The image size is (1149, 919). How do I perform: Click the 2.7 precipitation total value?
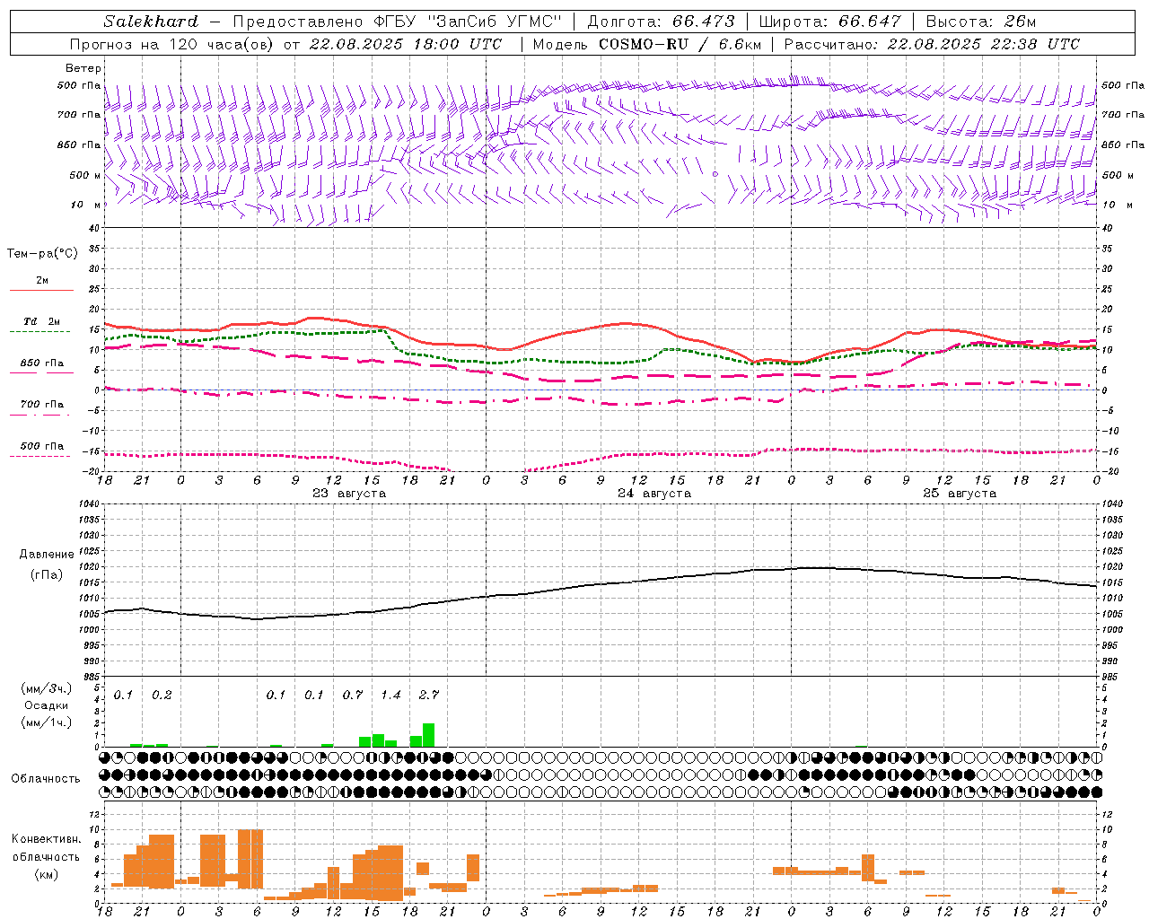[429, 695]
